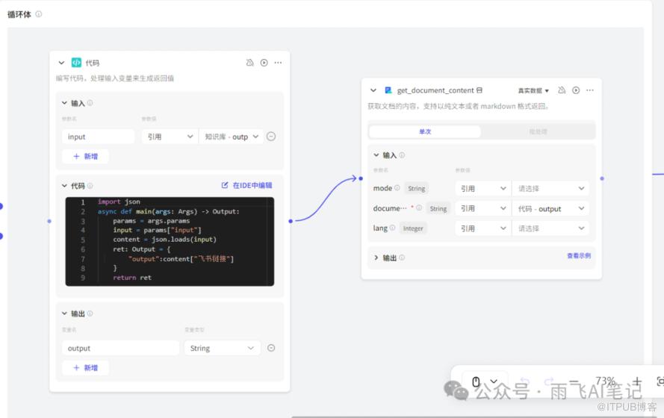Click 新增 under the 输出 variables
The width and height of the screenshot is (664, 418).
click(86, 368)
